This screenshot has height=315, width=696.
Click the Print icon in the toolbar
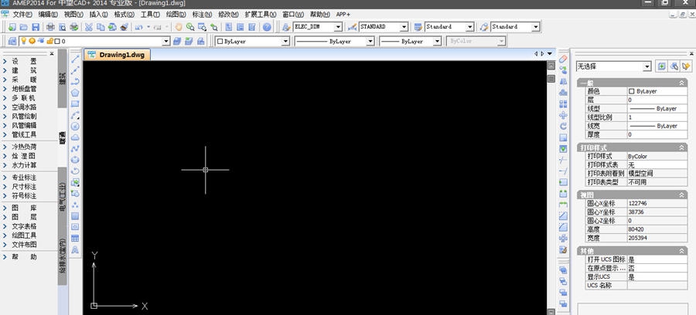click(x=49, y=27)
